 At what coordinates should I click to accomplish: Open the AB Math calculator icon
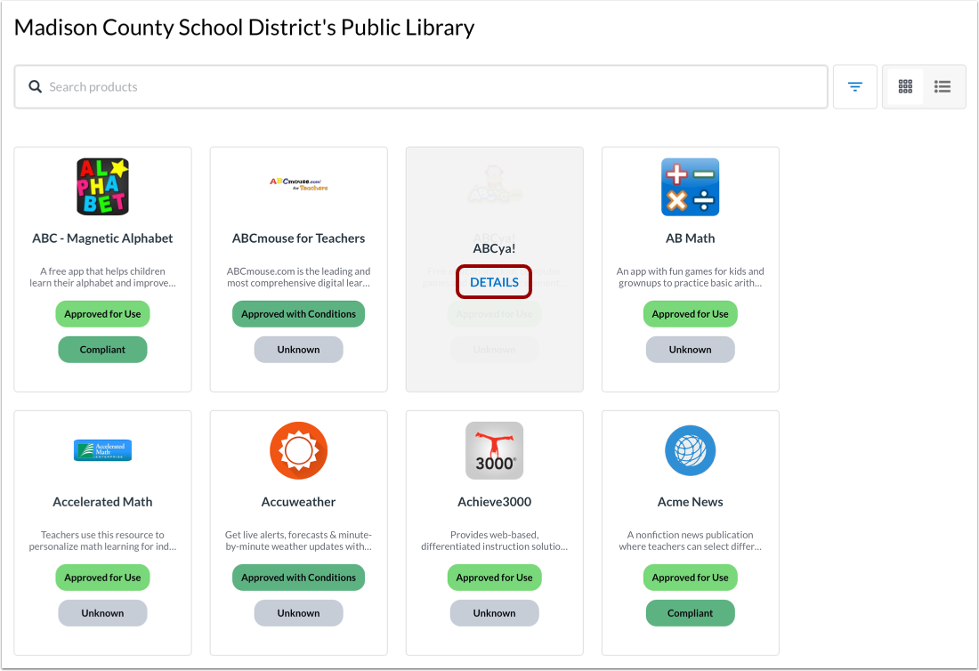click(690, 187)
